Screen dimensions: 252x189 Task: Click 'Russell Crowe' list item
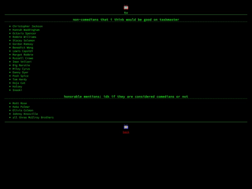point(23,58)
